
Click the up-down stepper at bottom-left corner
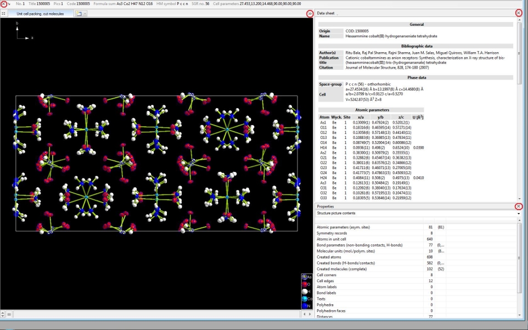(x=3, y=314)
